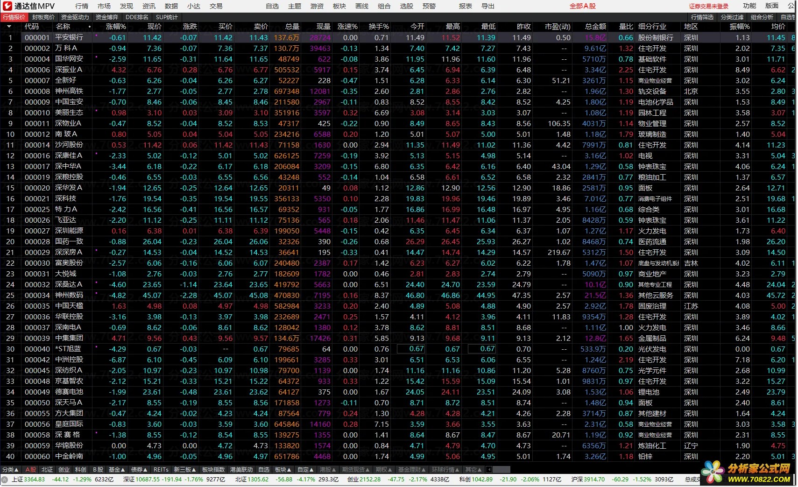Expand the 基金▲ bottom menu
Image resolution: width=798 pixels, height=487 pixels.
coord(117,469)
